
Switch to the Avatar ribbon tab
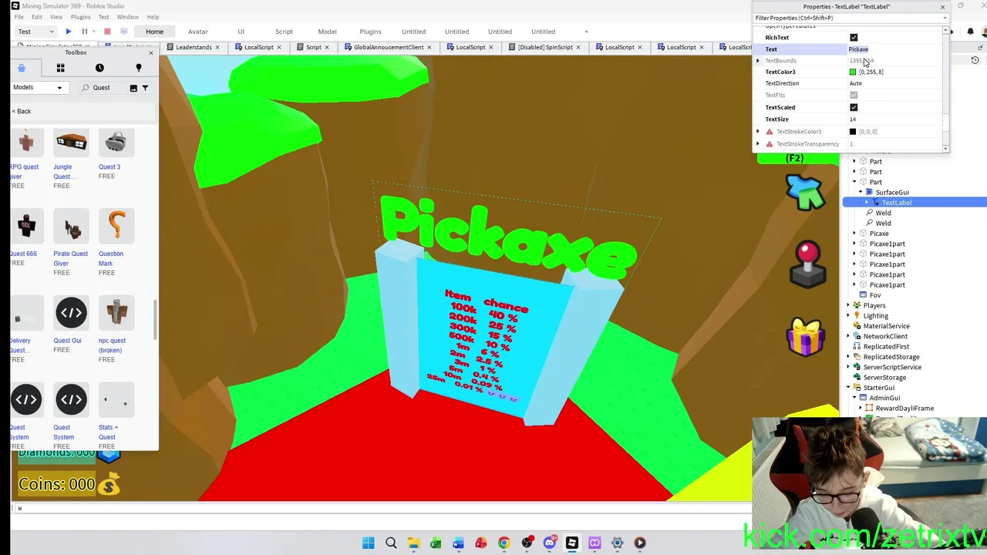click(198, 32)
